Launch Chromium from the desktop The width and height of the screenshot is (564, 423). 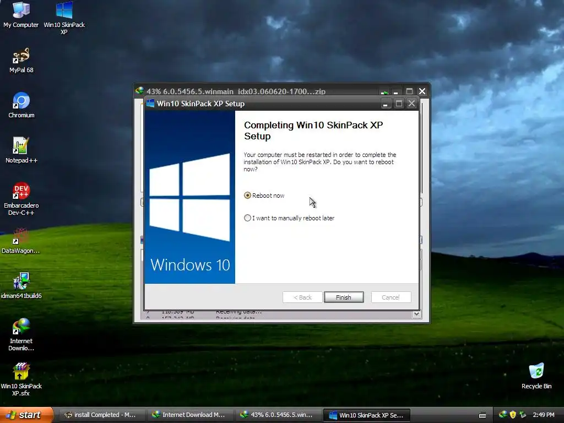tap(21, 105)
